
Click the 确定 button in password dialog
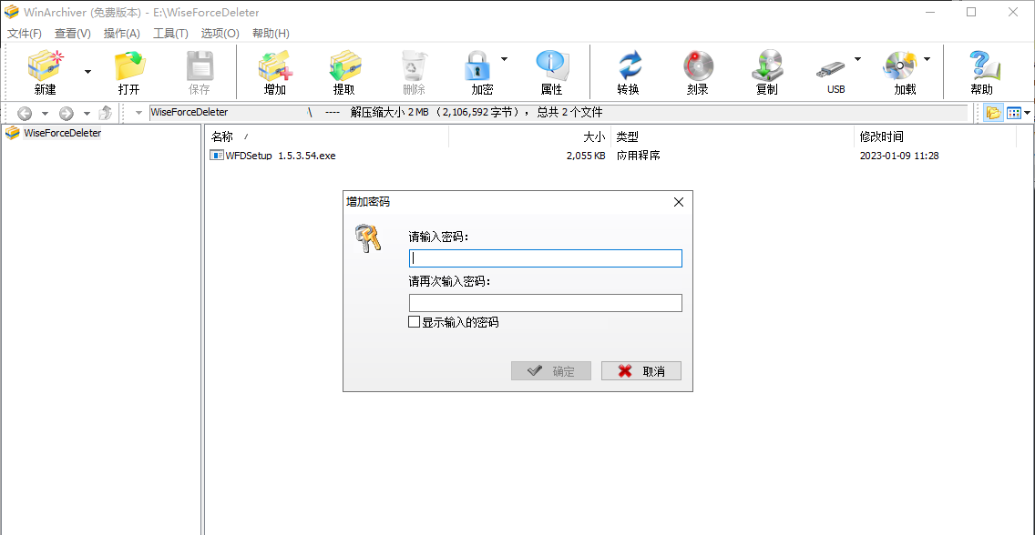coord(551,371)
